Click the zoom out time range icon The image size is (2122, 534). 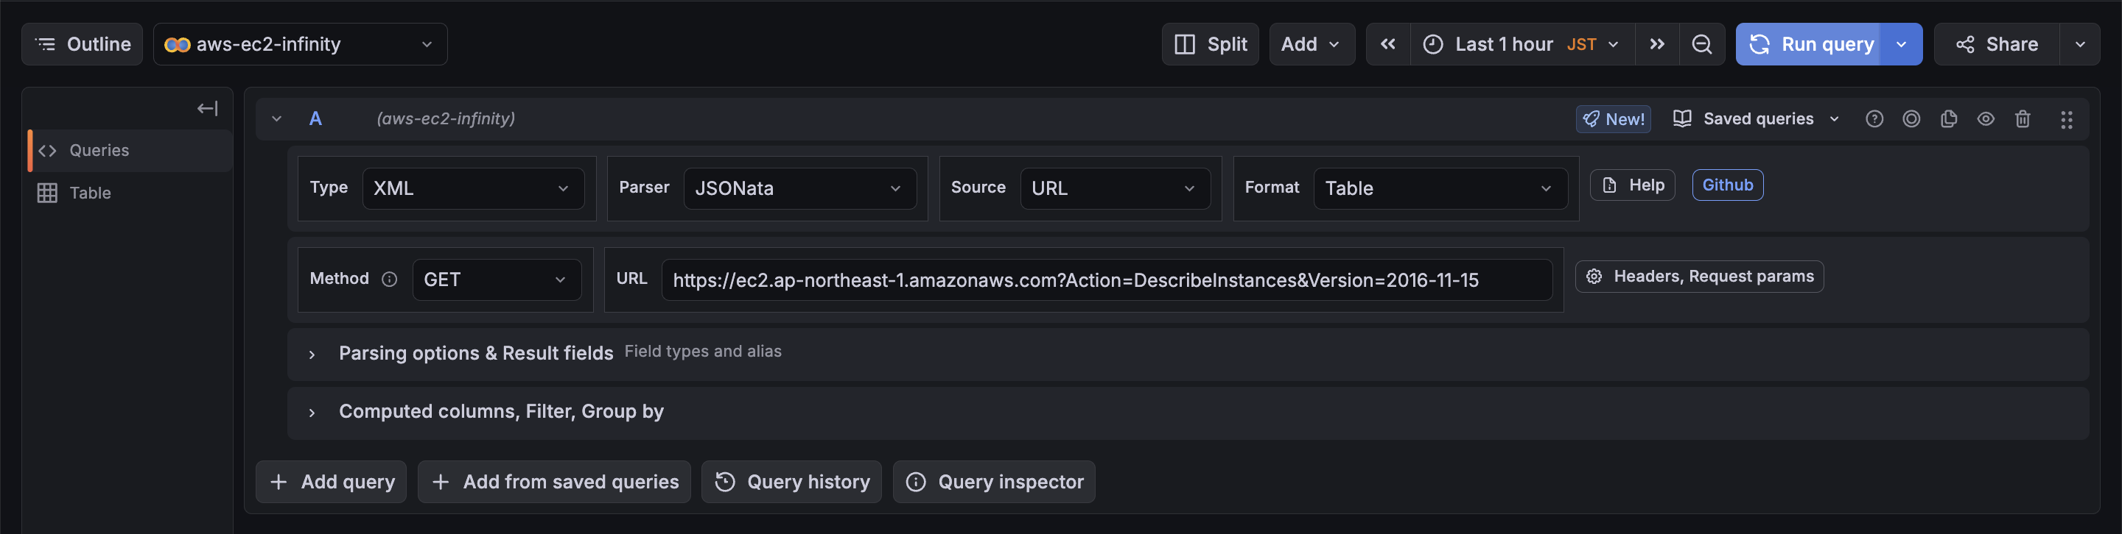tap(1701, 44)
